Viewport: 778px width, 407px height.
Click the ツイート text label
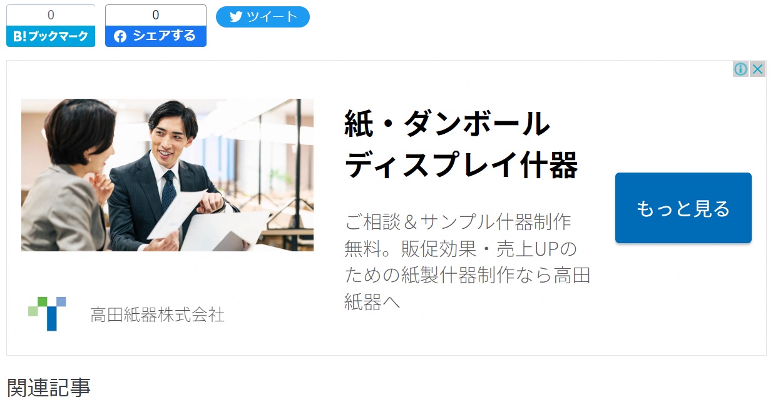point(272,17)
